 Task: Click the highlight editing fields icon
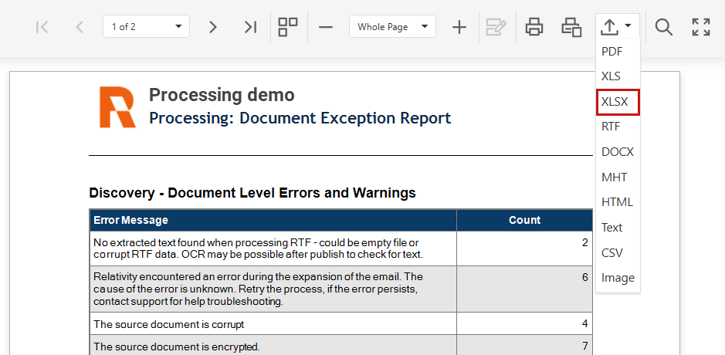coord(496,27)
